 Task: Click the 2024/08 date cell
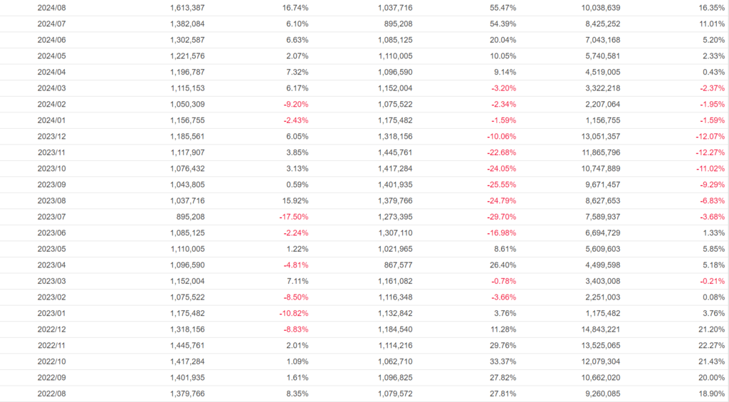(51, 7)
